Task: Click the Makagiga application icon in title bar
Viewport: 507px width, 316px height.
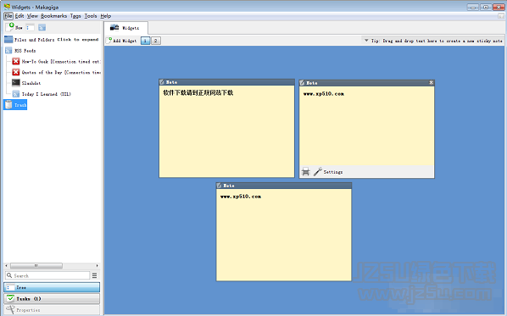Action: tap(7, 7)
